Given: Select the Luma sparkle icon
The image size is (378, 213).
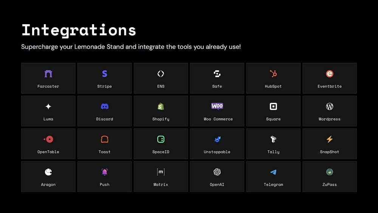Looking at the screenshot, I should [x=48, y=106].
